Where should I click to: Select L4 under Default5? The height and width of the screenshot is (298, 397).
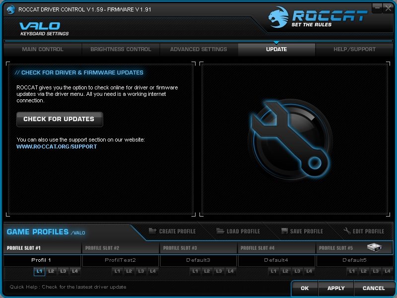click(388, 271)
